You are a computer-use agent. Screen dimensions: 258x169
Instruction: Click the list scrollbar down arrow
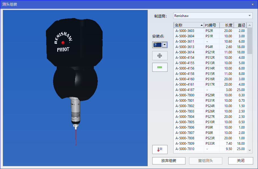[249, 150]
